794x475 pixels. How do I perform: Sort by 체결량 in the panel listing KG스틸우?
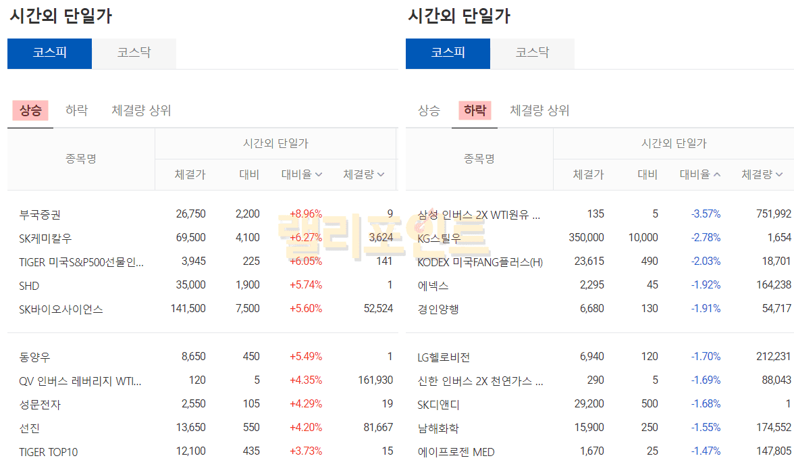(x=762, y=174)
